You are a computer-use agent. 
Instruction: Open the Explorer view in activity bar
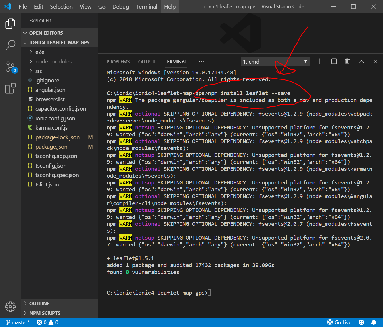[10, 24]
